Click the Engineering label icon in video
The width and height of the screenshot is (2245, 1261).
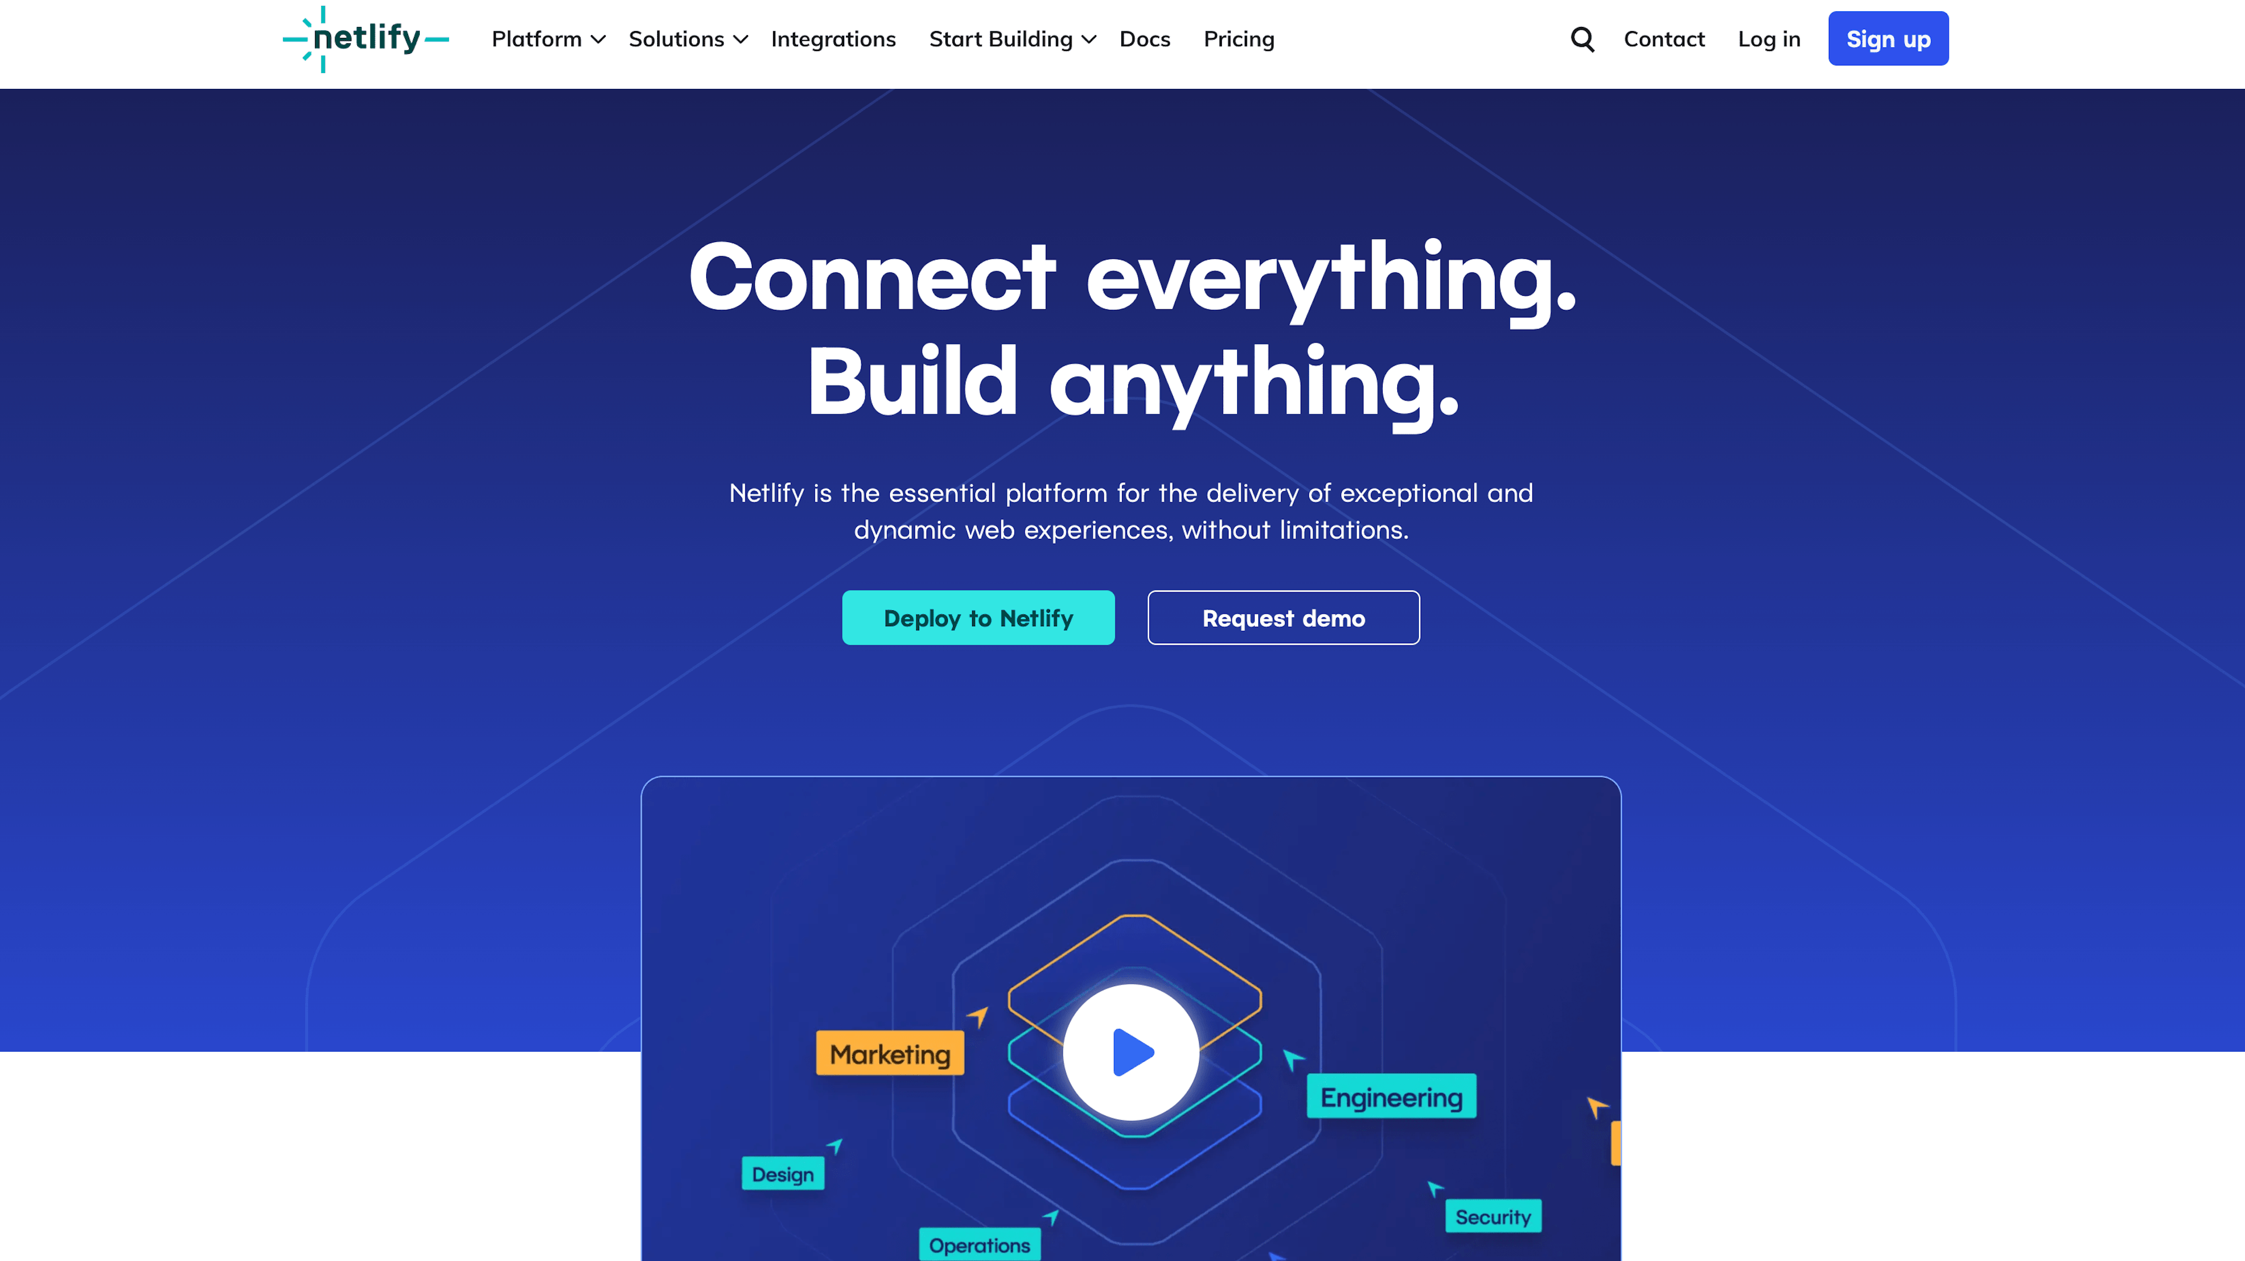[x=1389, y=1097]
